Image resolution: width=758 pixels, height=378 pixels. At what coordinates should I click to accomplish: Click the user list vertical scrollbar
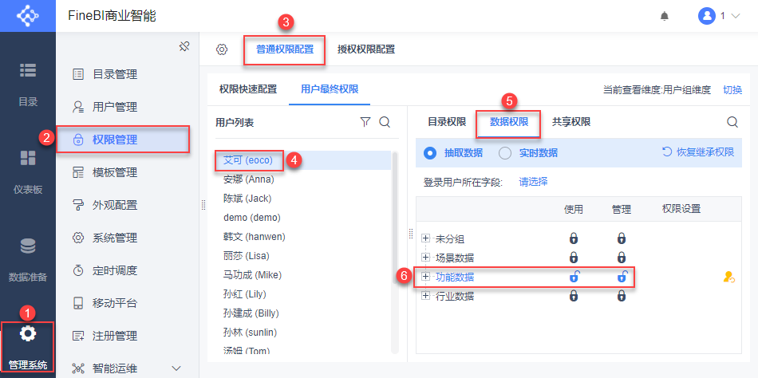tap(395, 239)
